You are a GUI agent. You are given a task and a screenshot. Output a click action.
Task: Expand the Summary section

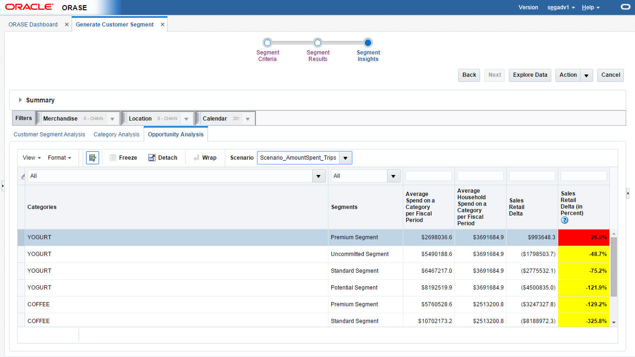[x=20, y=100]
